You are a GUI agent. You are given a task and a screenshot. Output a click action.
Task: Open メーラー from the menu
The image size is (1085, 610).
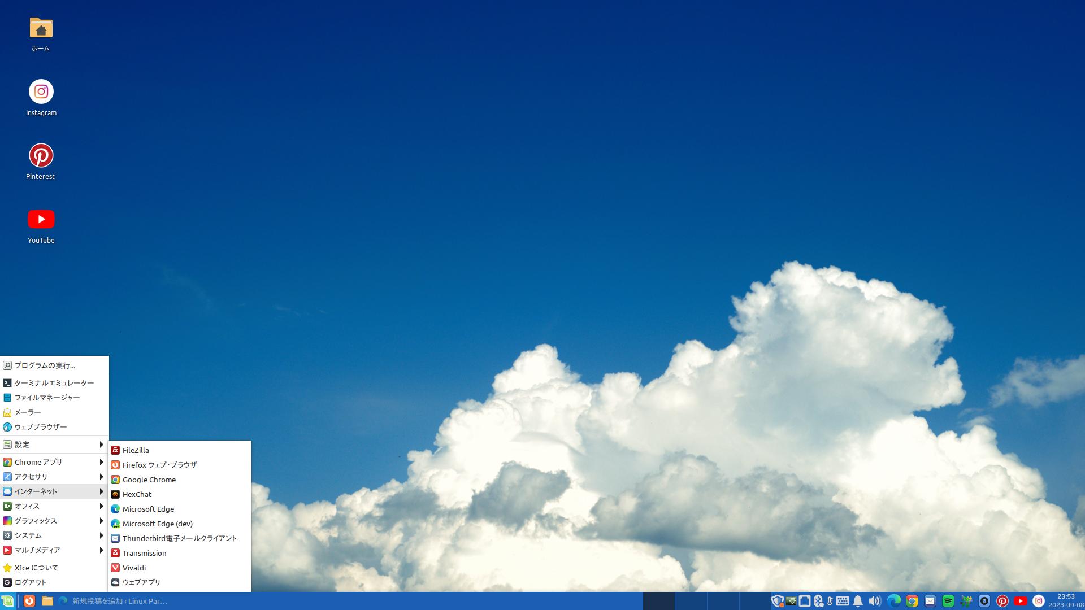(54, 412)
